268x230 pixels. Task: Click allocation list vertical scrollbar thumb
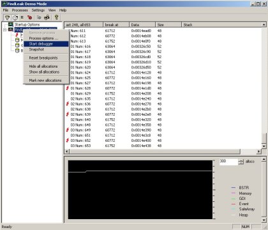[264, 139]
